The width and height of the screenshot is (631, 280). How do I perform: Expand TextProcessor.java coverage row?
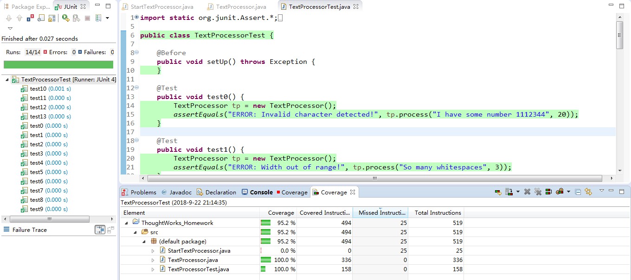(153, 260)
